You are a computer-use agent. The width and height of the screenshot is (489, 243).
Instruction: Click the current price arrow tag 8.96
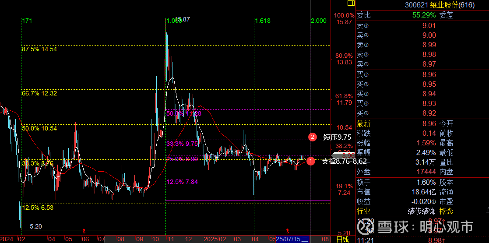(343, 155)
